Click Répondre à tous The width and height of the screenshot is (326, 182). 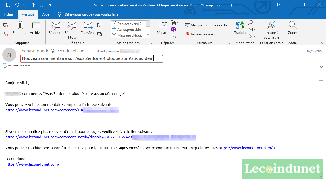tap(72, 30)
